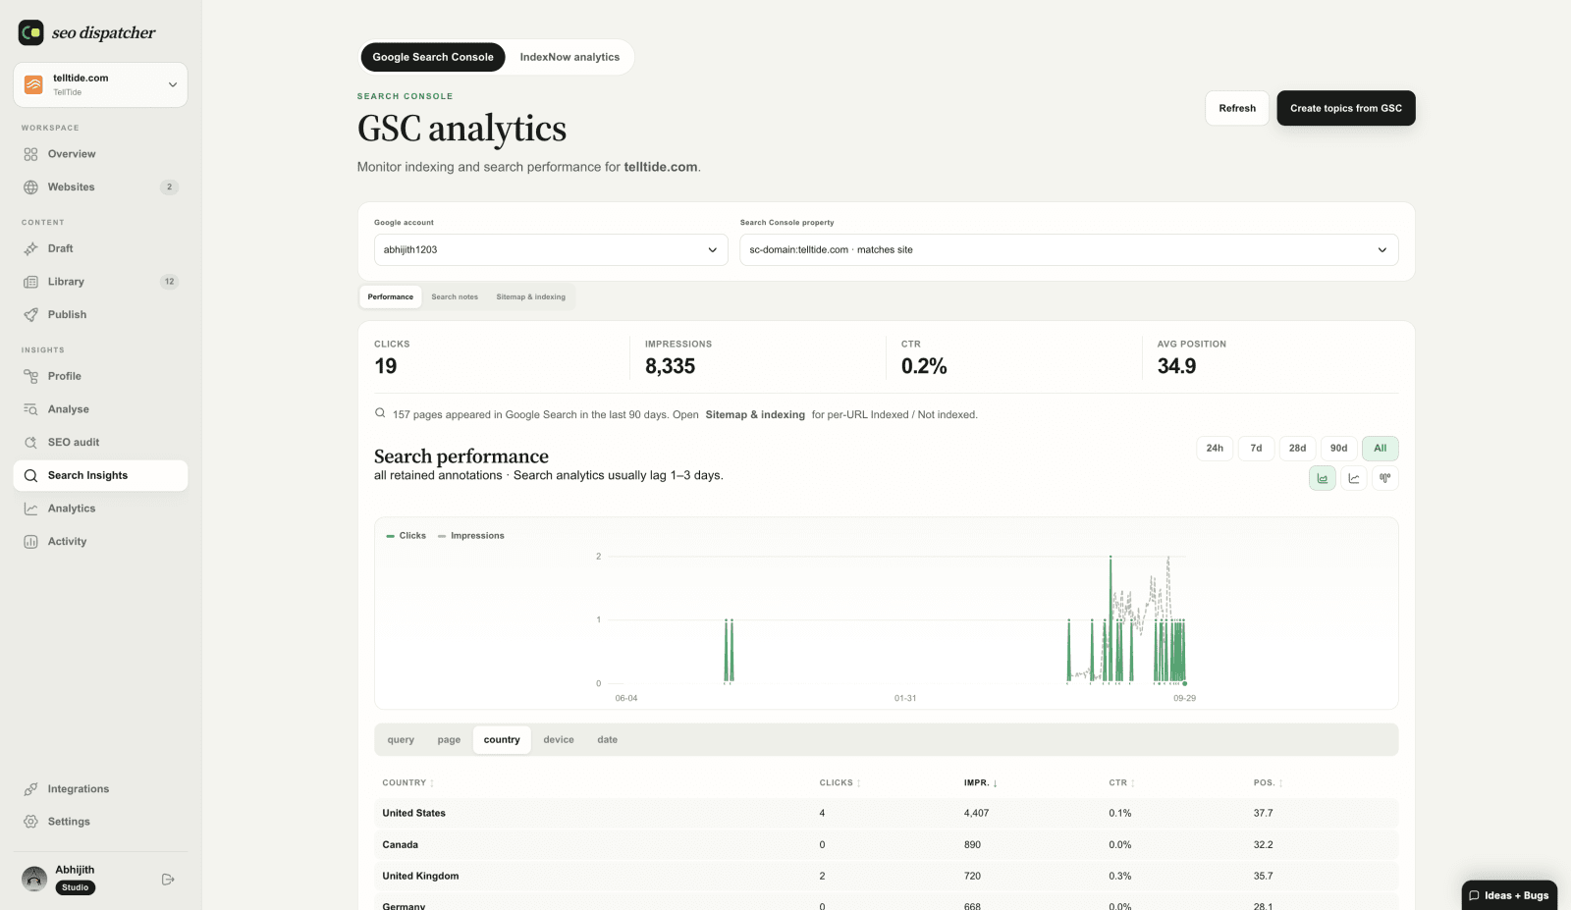Click the Analytics chart icon in the sidebar
1571x910 pixels.
[x=30, y=509]
